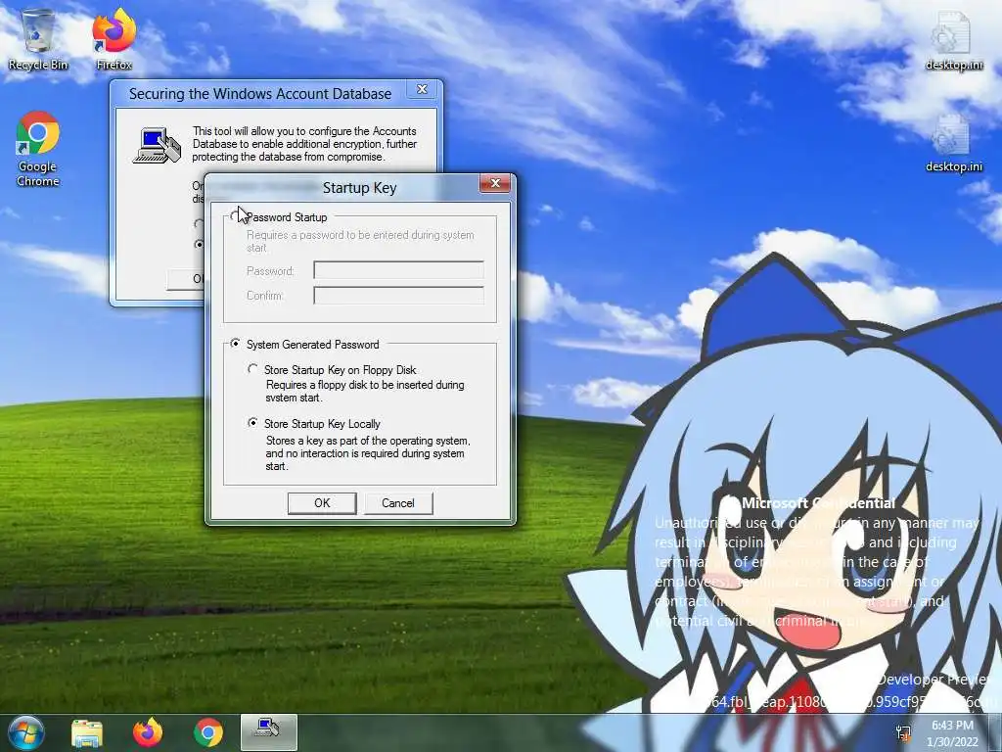Click the computer-and-key icon in Securing dialog
This screenshot has height=752, width=1002.
[x=157, y=146]
